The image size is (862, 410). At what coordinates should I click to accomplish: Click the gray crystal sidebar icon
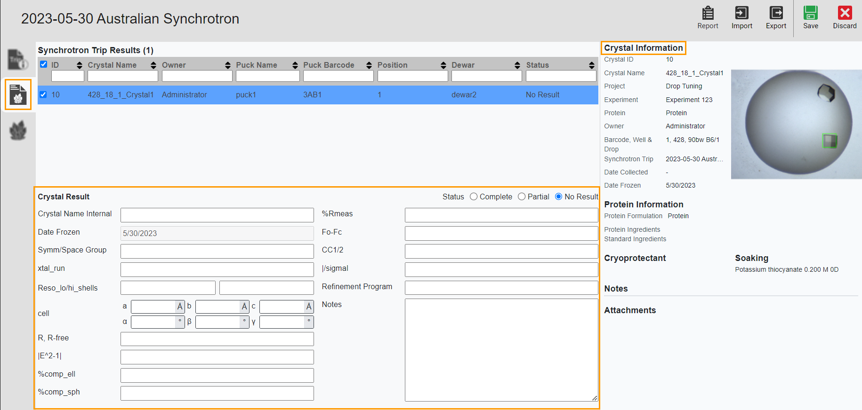pos(18,130)
